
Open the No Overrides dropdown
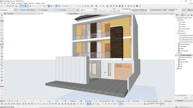(x=136, y=101)
